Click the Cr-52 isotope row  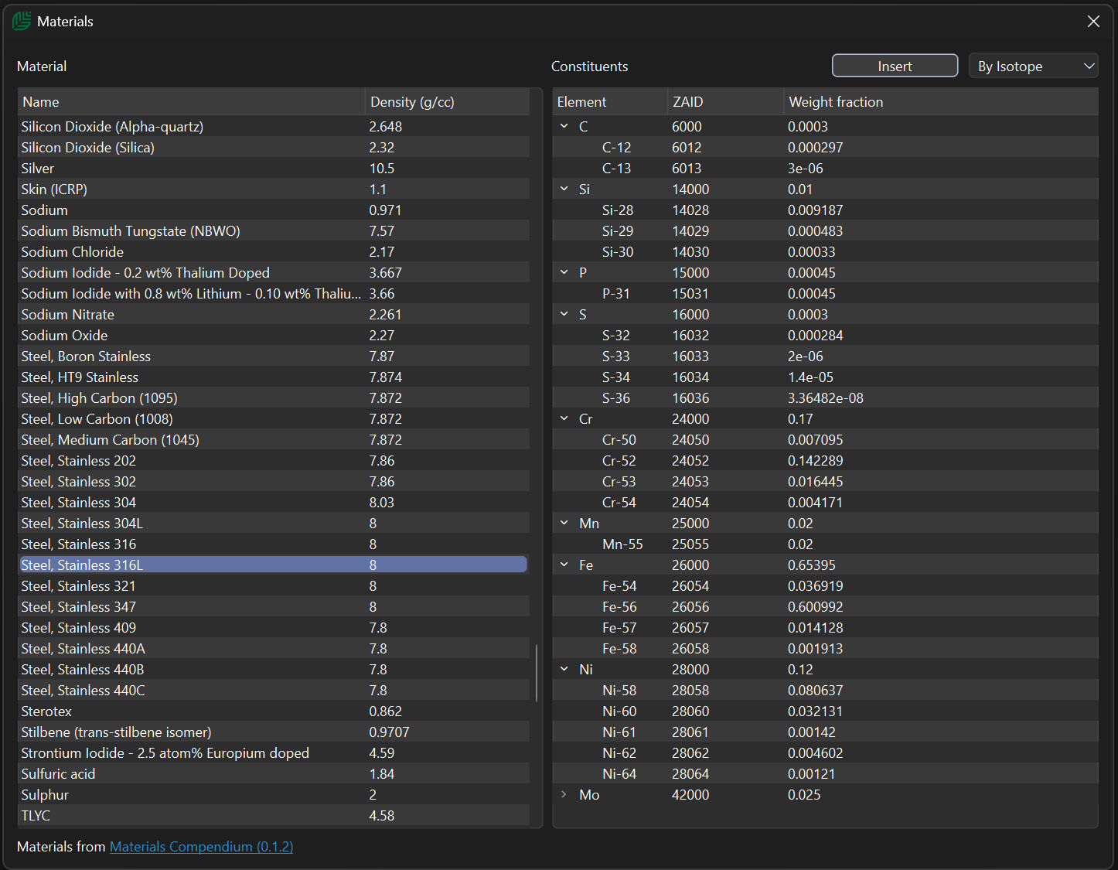pos(825,460)
